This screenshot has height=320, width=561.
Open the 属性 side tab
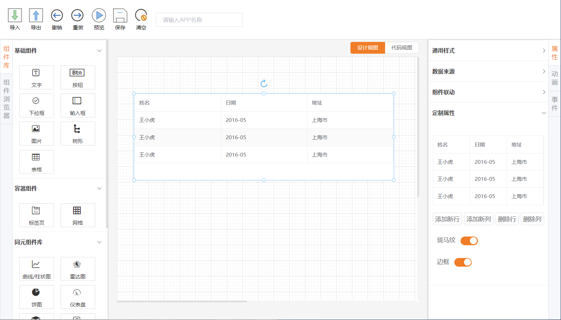coord(554,53)
